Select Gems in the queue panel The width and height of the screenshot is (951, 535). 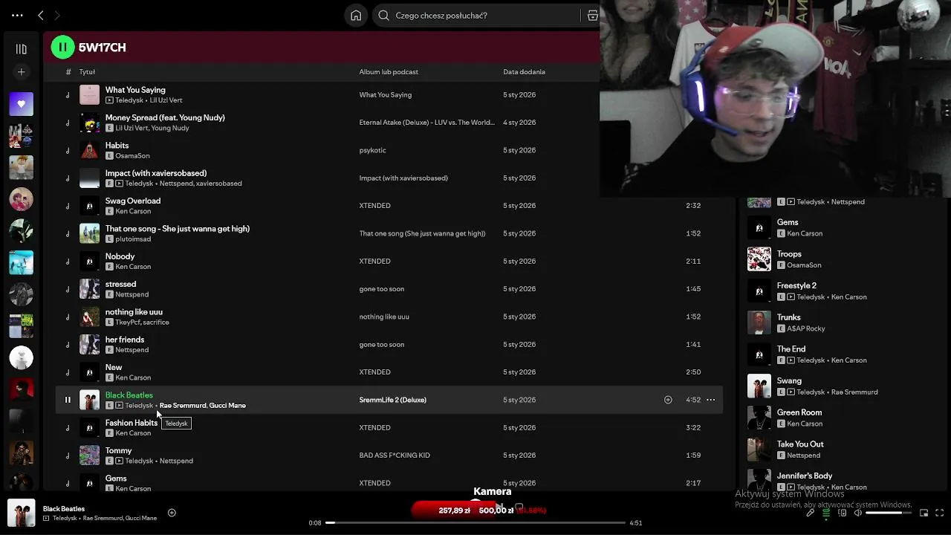coord(788,222)
